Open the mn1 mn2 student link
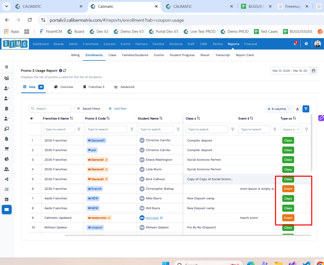 coord(152,218)
